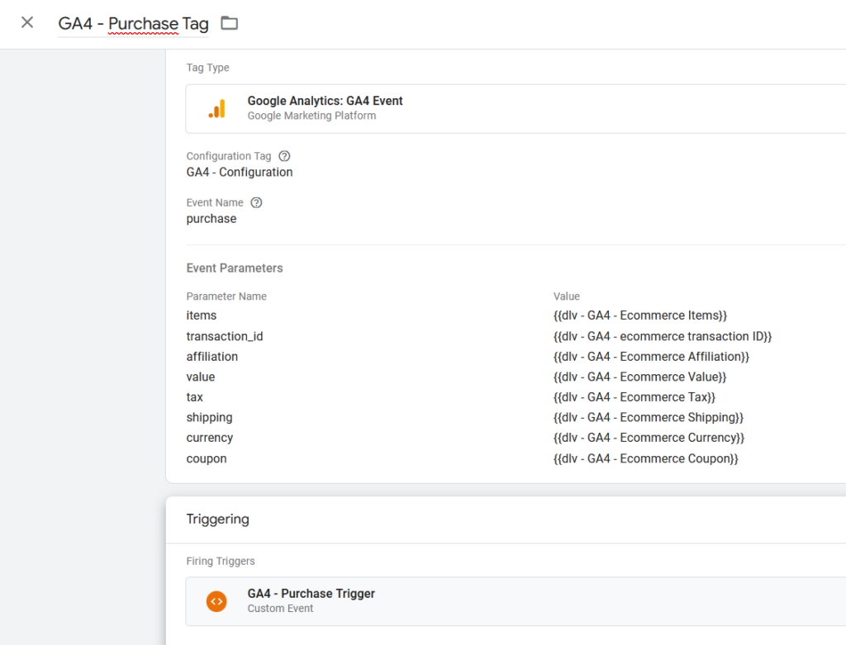Click the Ecommerce Affiliation variable value

click(x=651, y=357)
